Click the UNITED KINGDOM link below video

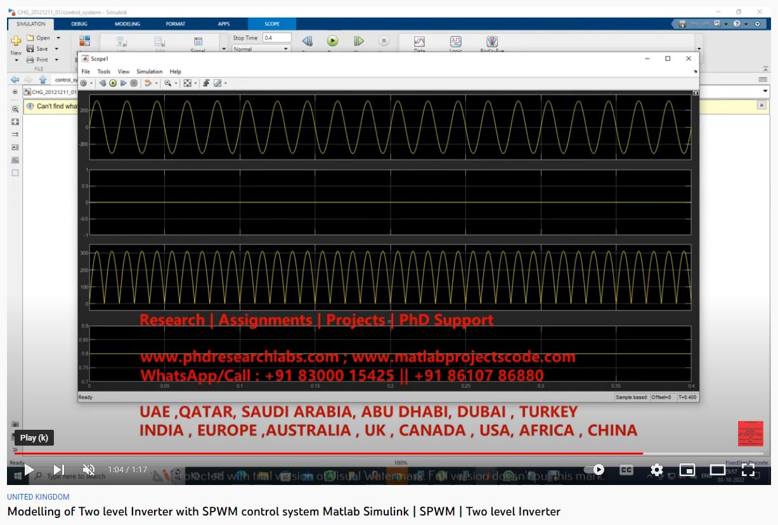pyautogui.click(x=38, y=497)
